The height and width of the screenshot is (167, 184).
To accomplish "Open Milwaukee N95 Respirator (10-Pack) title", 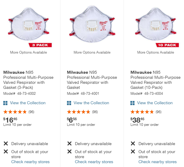I will point(155,80).
